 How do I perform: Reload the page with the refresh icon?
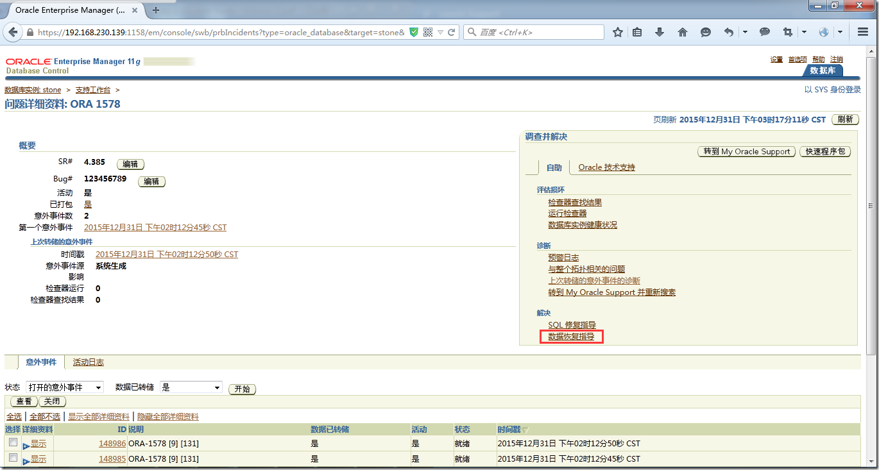[x=452, y=32]
